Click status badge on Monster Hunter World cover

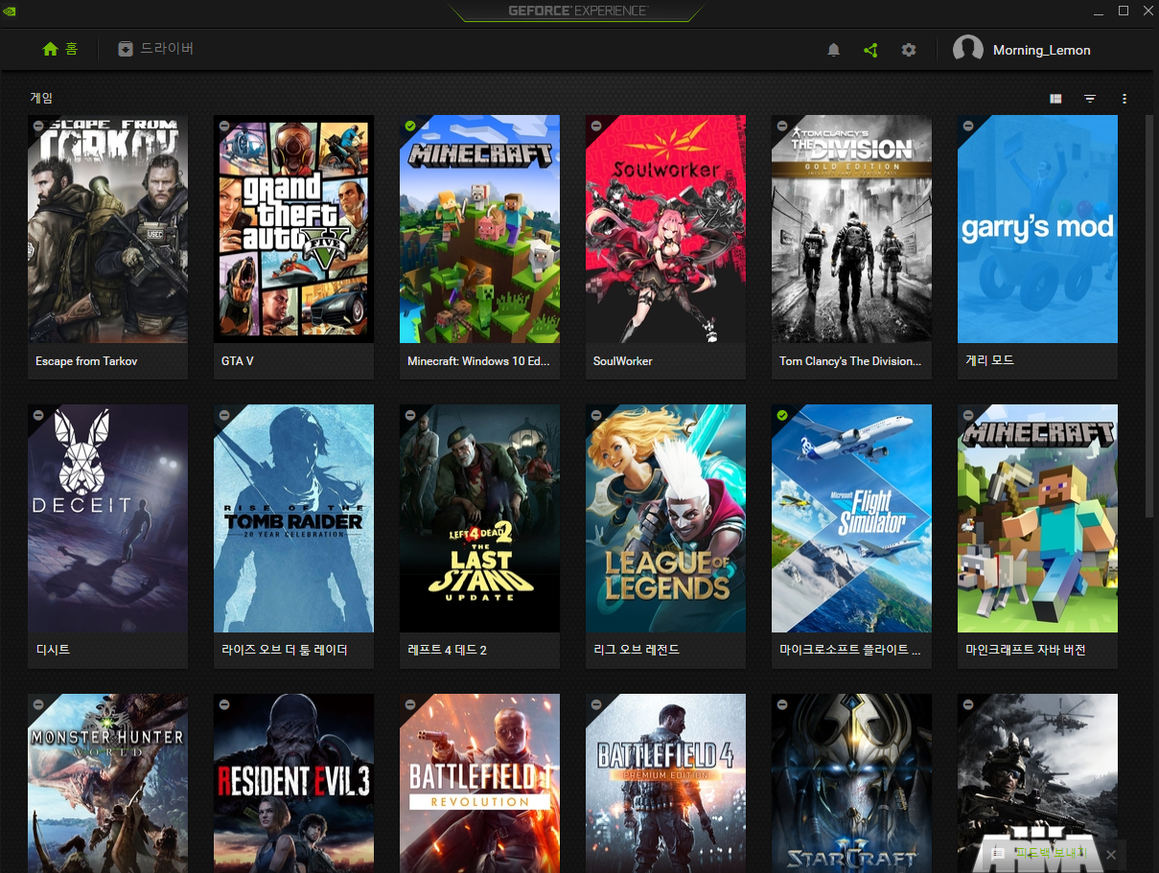pyautogui.click(x=38, y=704)
